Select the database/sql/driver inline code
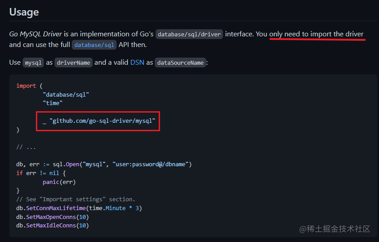379x242 pixels. tap(189, 34)
